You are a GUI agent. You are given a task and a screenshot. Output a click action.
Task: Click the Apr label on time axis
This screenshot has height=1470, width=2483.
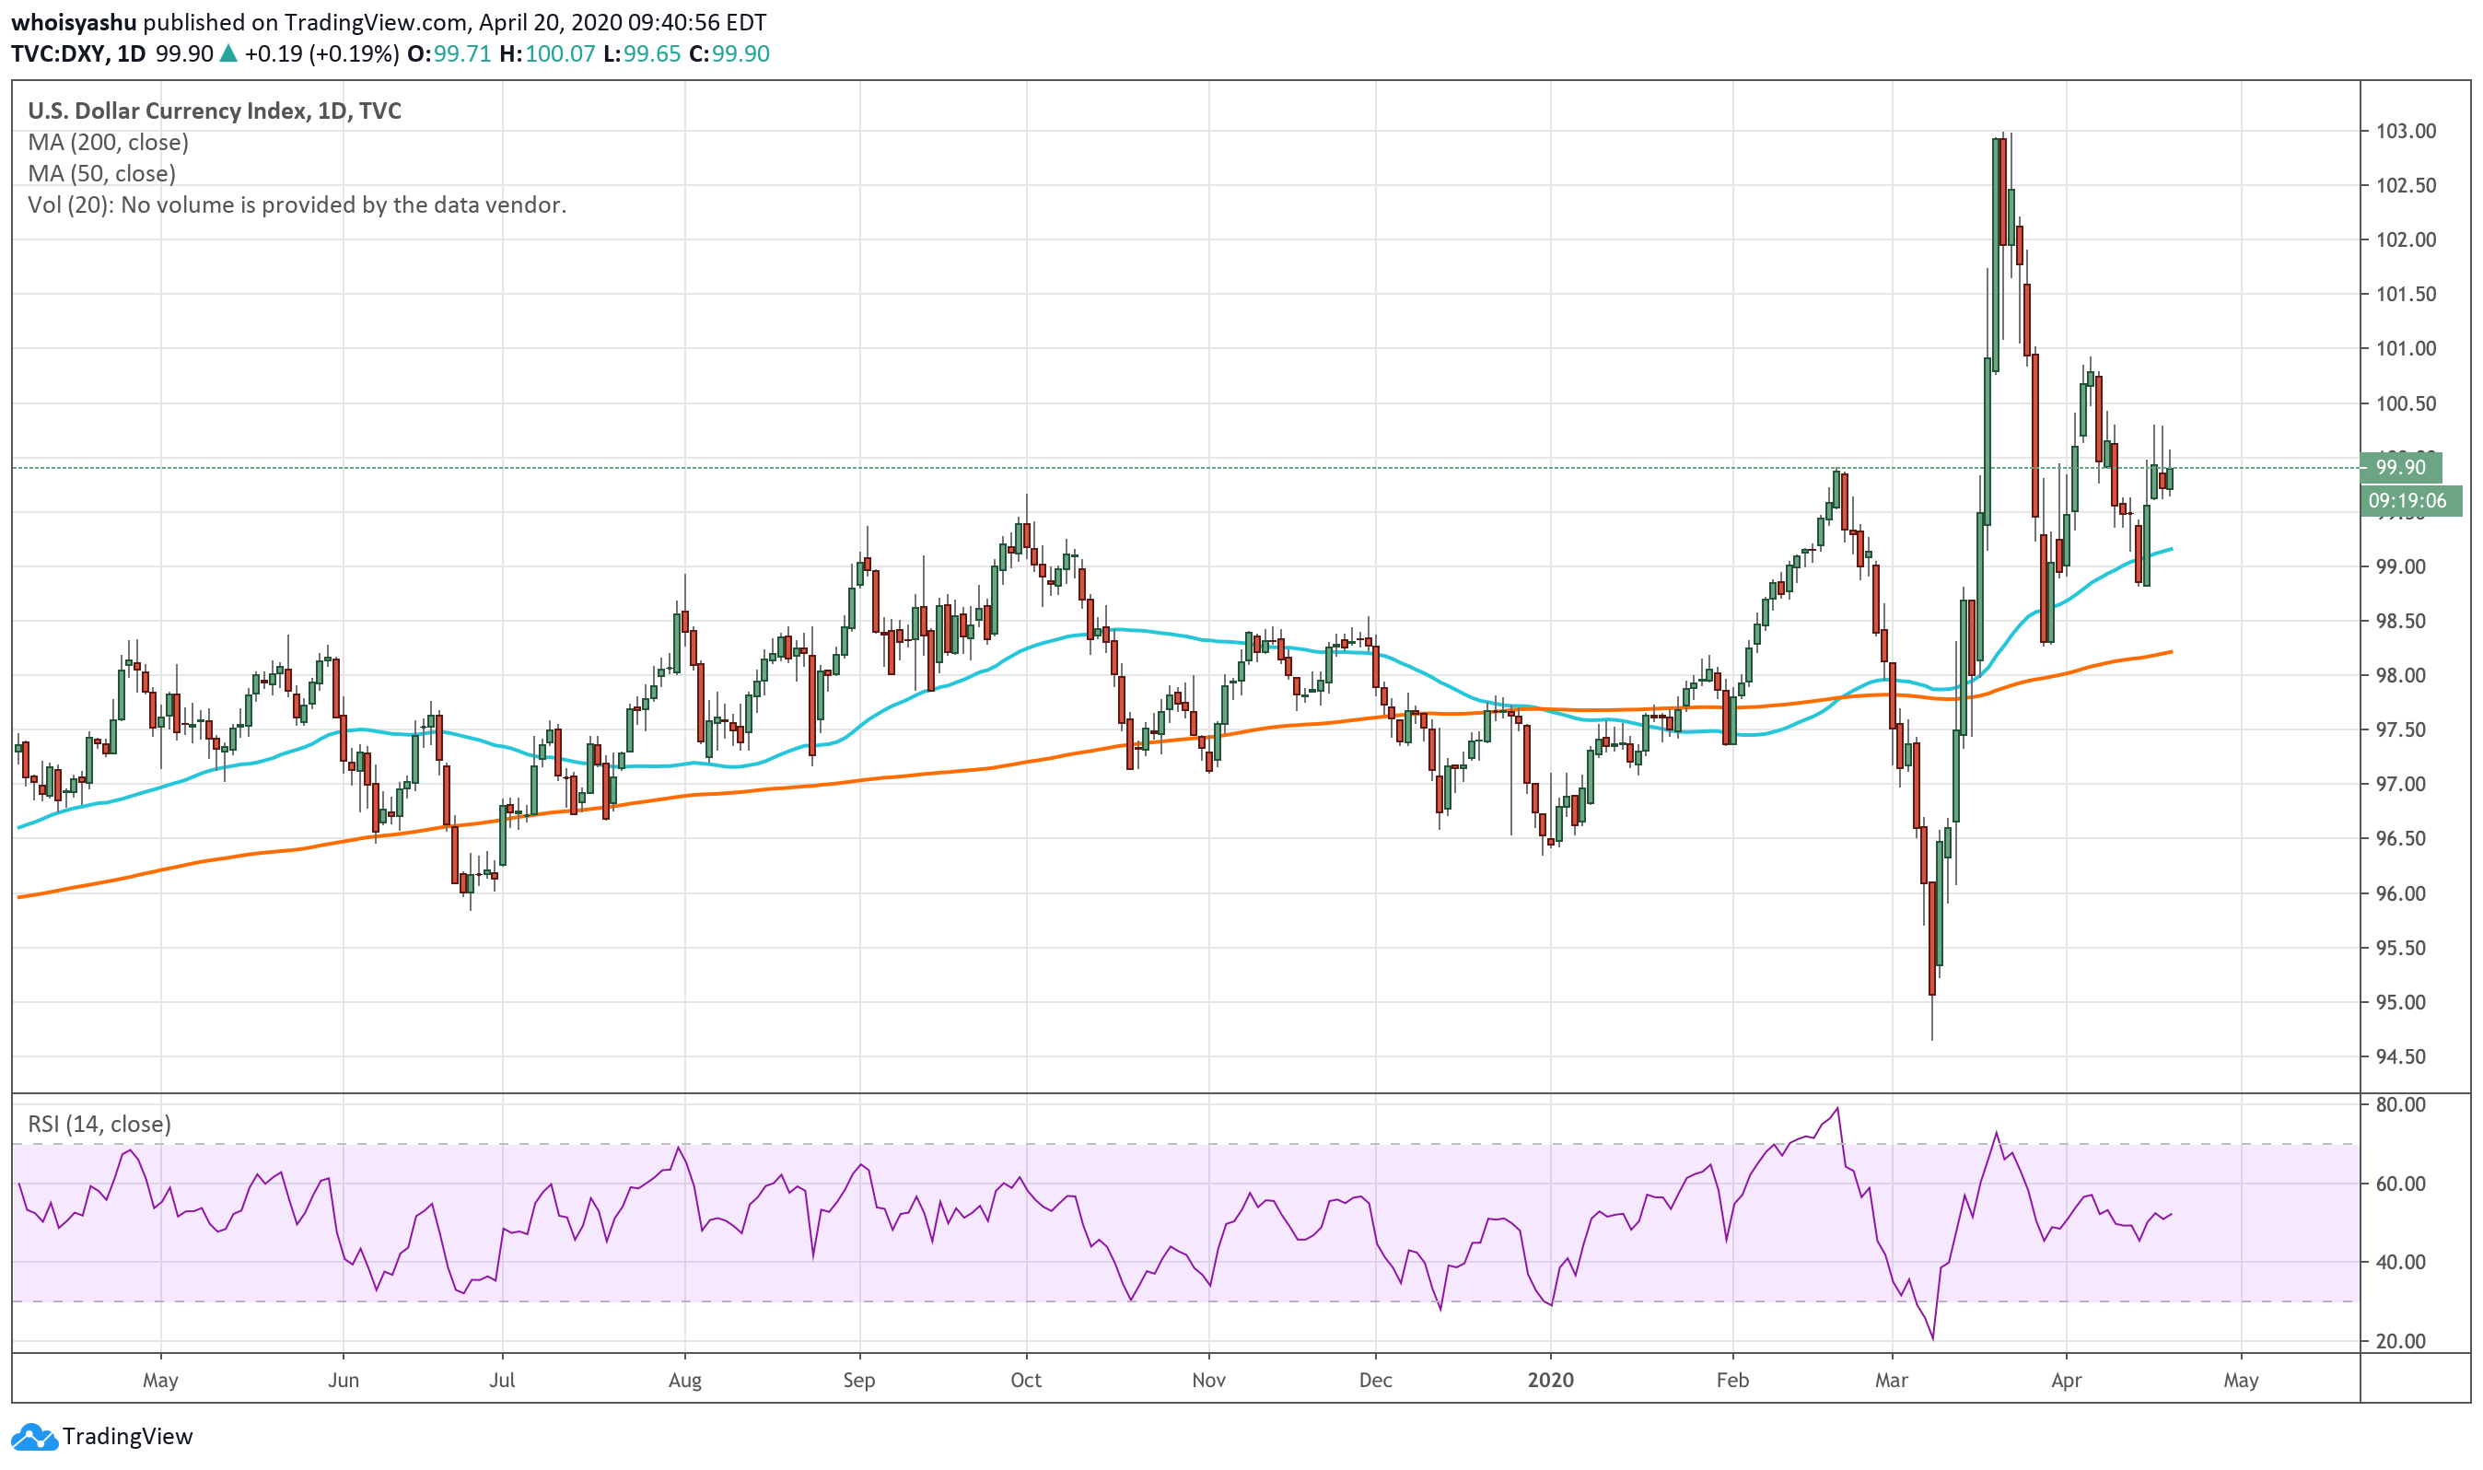pyautogui.click(x=2066, y=1381)
